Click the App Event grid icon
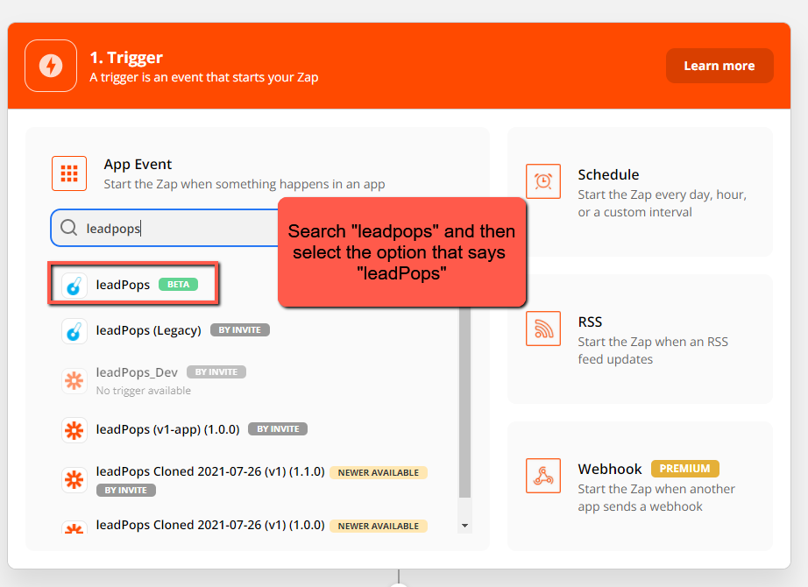Viewport: 808px width, 587px height. pos(69,173)
